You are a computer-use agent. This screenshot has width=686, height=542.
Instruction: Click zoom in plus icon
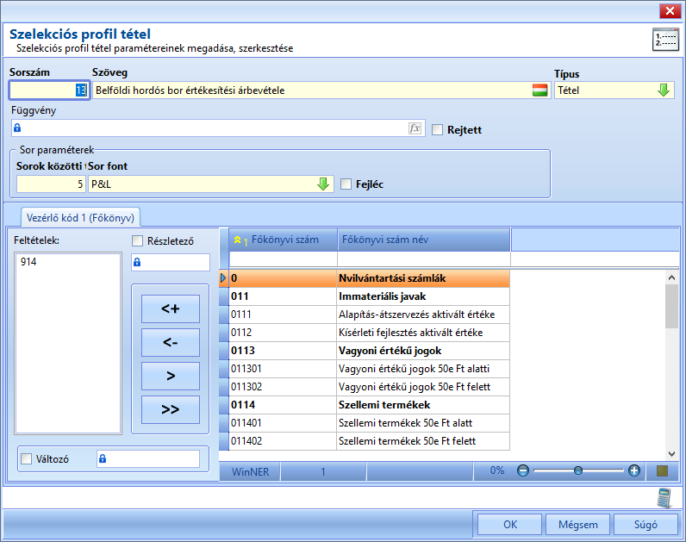point(634,470)
